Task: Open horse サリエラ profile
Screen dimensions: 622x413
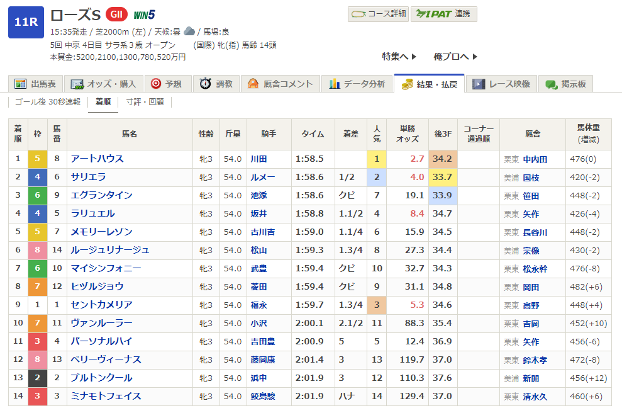Action: point(88,177)
